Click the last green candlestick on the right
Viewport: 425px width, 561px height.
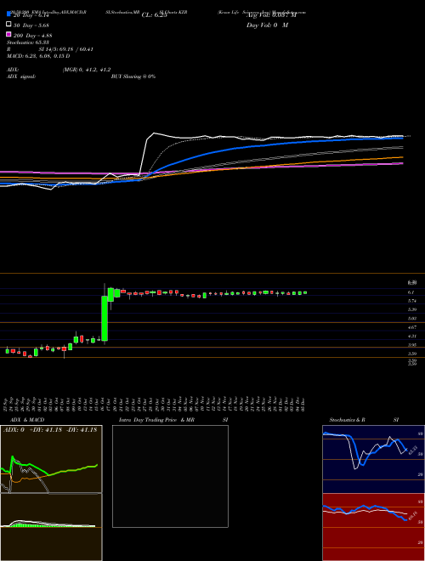pyautogui.click(x=305, y=292)
